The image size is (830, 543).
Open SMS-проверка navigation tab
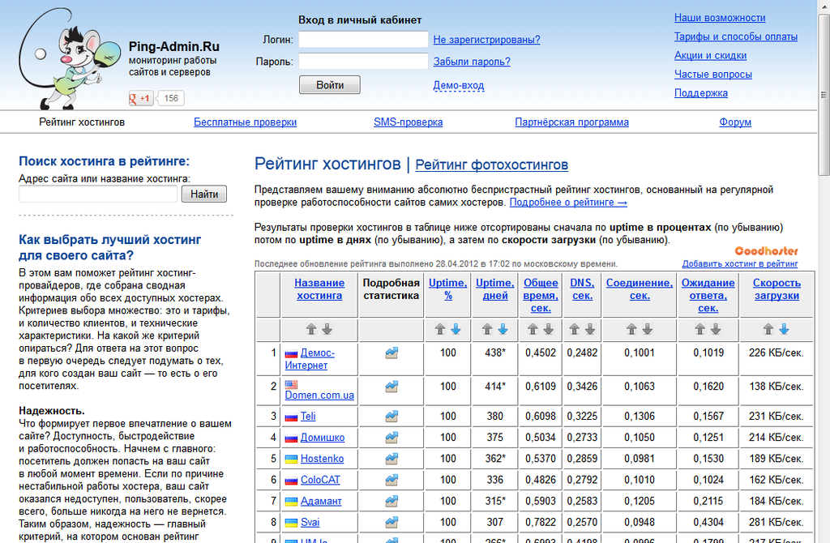[409, 122]
